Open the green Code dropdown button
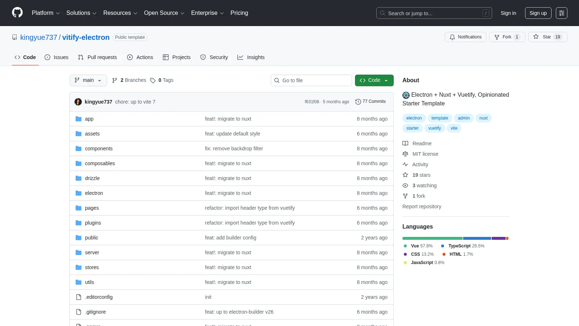 (374, 80)
